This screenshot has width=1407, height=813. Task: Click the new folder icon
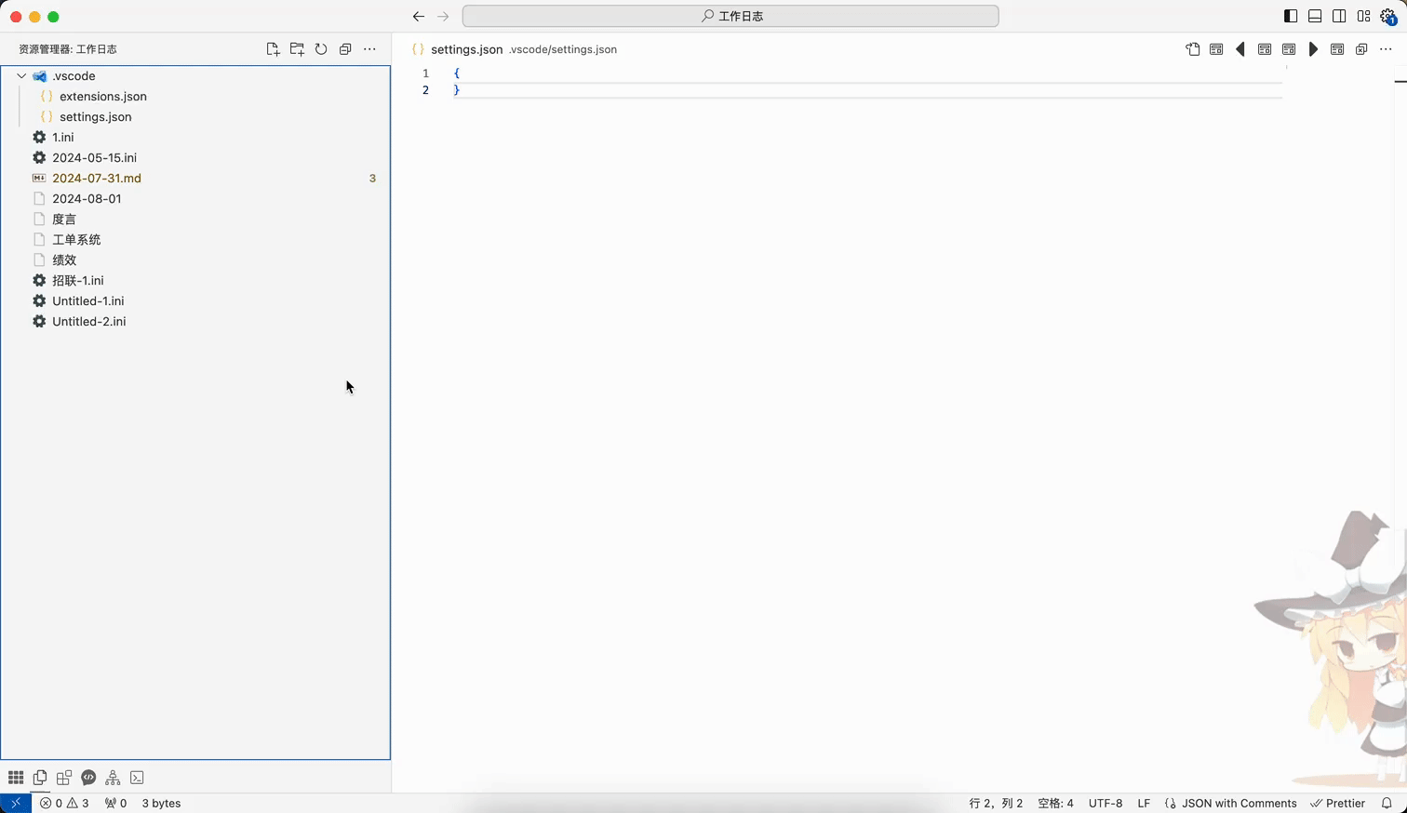(297, 49)
